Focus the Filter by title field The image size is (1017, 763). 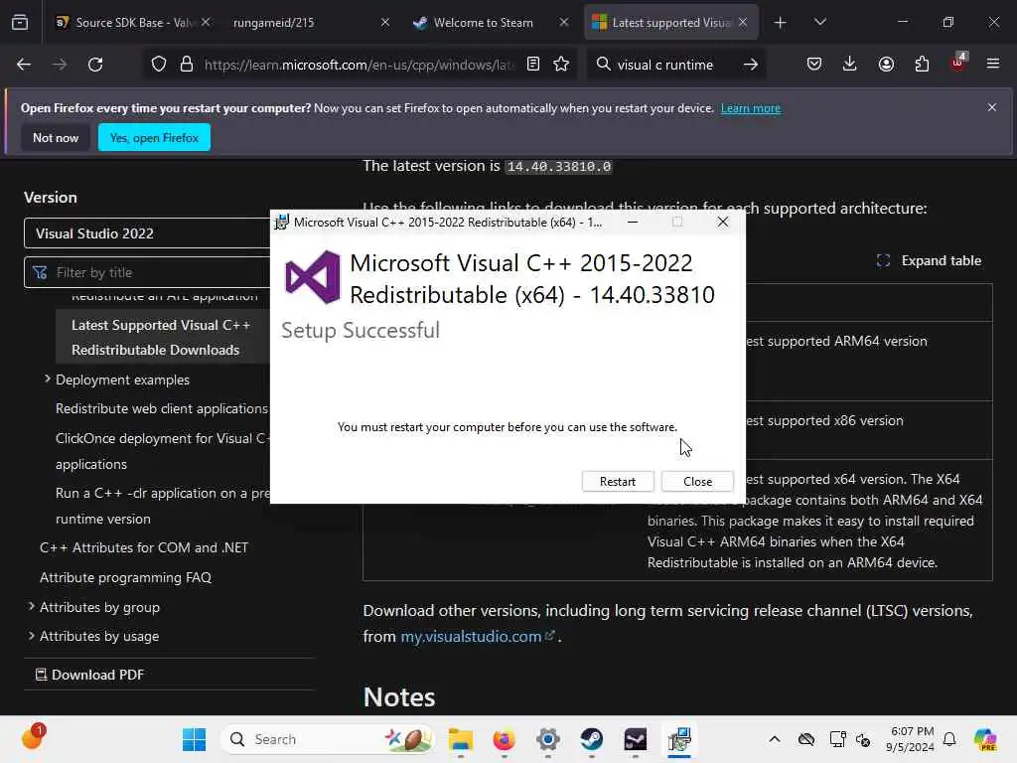(148, 272)
